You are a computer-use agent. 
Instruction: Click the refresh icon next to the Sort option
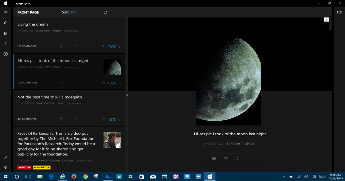click(x=105, y=12)
